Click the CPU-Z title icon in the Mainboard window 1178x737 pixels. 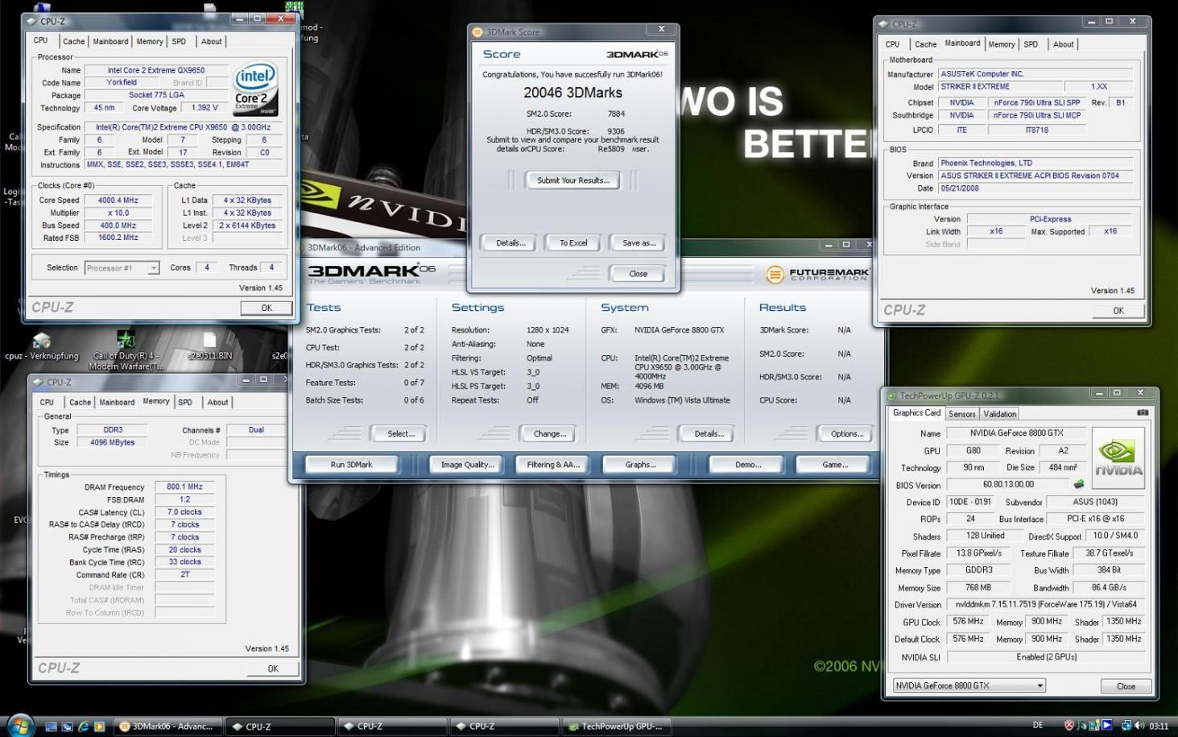click(883, 24)
